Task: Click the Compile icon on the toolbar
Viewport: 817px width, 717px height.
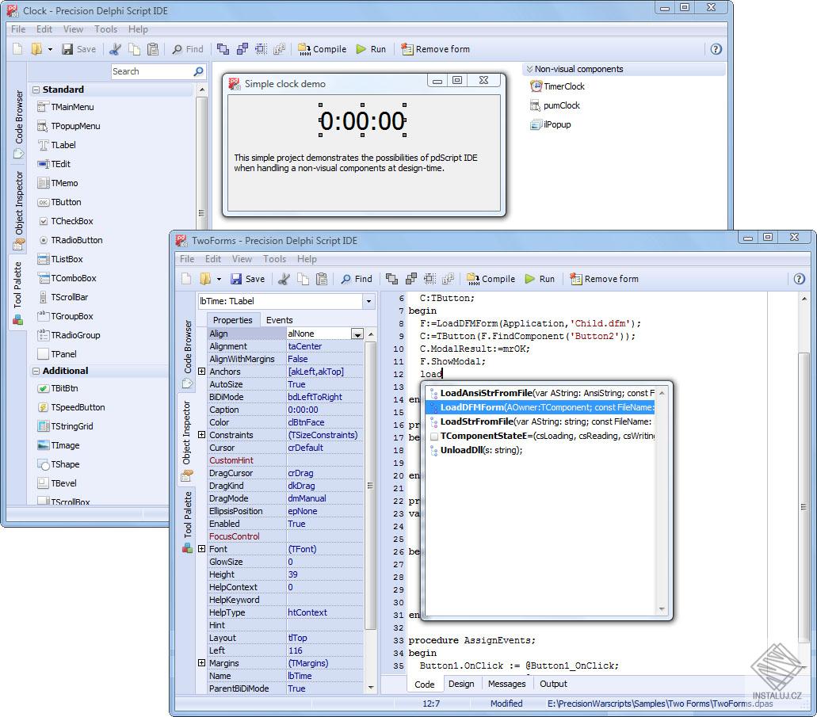Action: [305, 48]
